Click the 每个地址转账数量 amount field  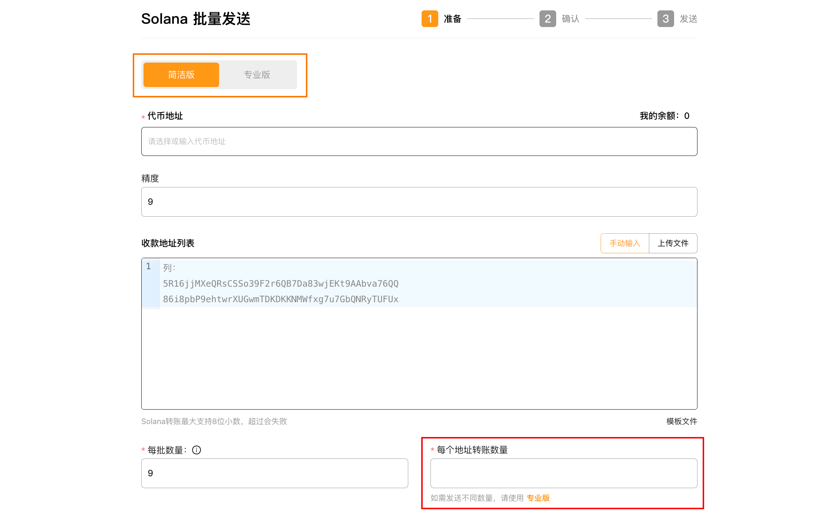click(x=564, y=473)
